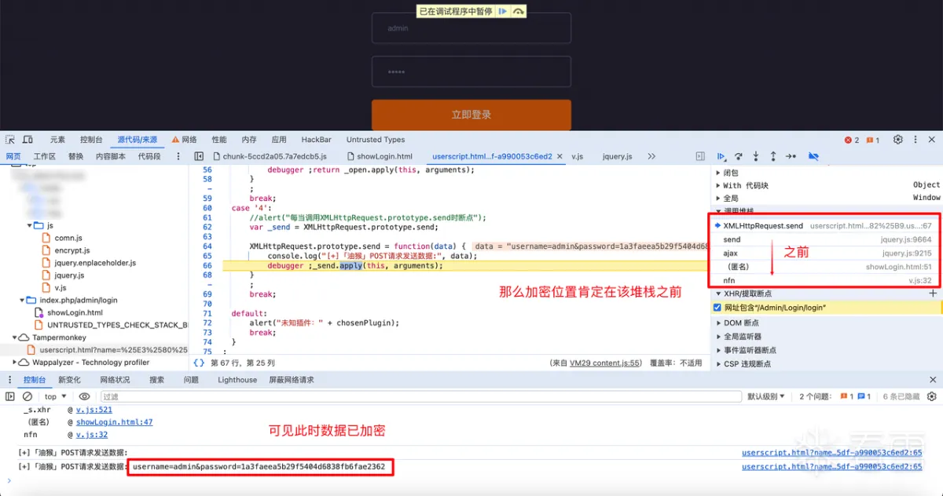
Task: Click the Step button
Action: [x=791, y=156]
